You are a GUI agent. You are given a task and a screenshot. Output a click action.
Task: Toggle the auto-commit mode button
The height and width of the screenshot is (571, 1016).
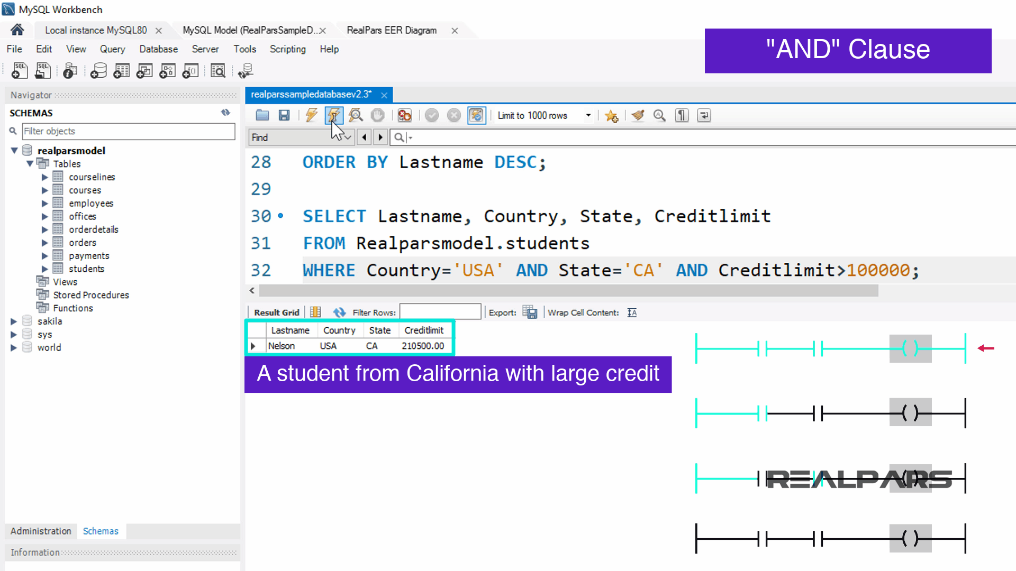476,115
